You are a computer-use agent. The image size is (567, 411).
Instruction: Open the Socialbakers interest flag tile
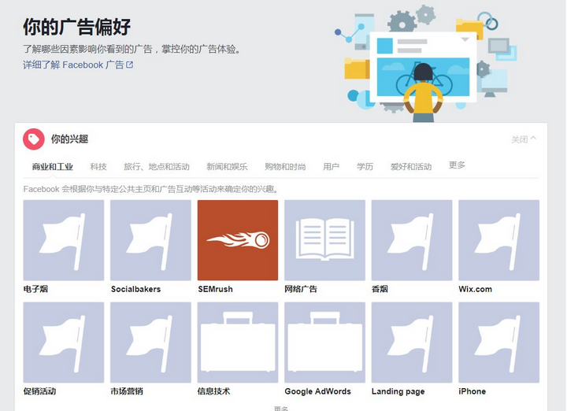(150, 240)
